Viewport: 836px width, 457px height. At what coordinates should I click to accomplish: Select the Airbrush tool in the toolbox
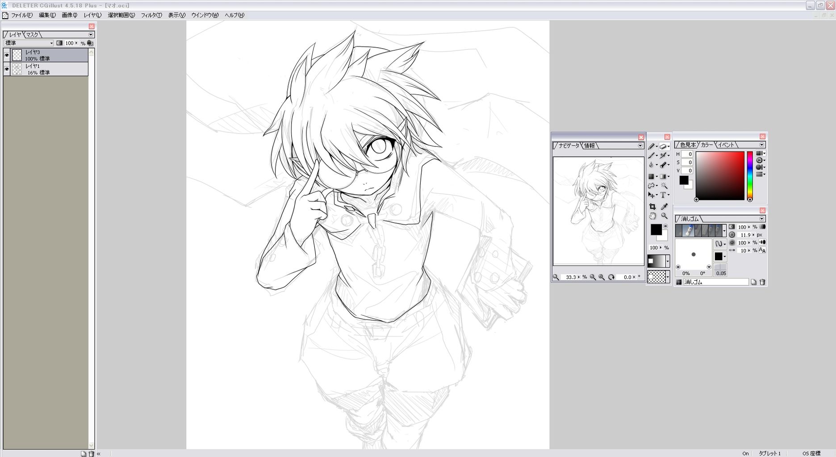point(663,155)
